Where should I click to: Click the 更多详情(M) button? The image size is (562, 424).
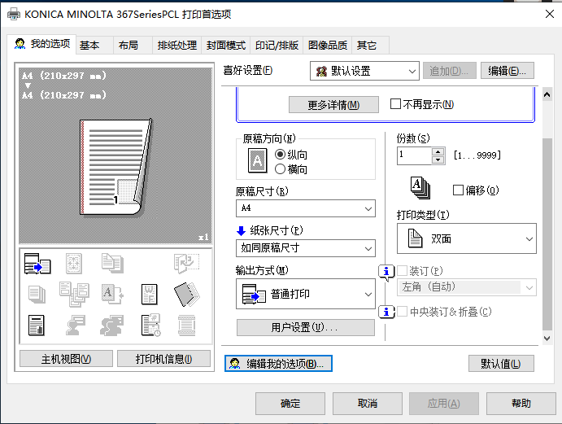[333, 105]
